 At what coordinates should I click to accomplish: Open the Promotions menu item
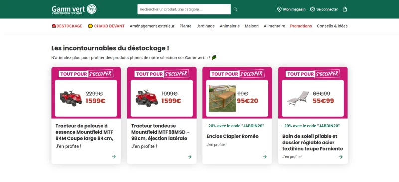301,26
